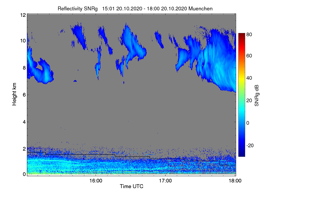310x207 pixels.
Task: Click the colorbar value 60
Action: 249,56
